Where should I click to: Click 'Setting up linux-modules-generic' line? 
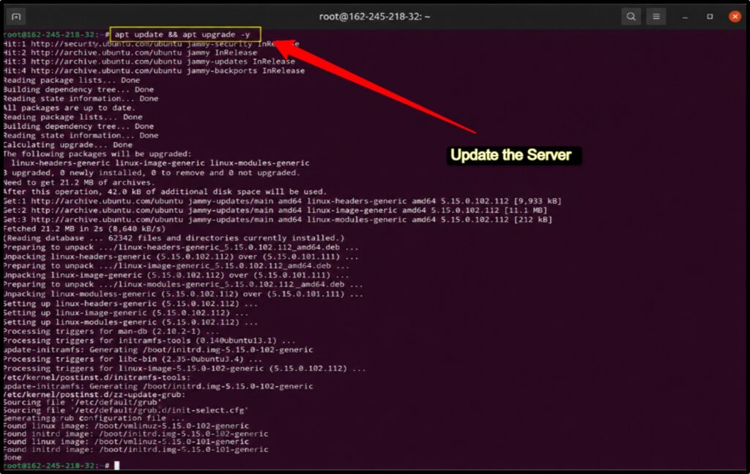point(130,322)
